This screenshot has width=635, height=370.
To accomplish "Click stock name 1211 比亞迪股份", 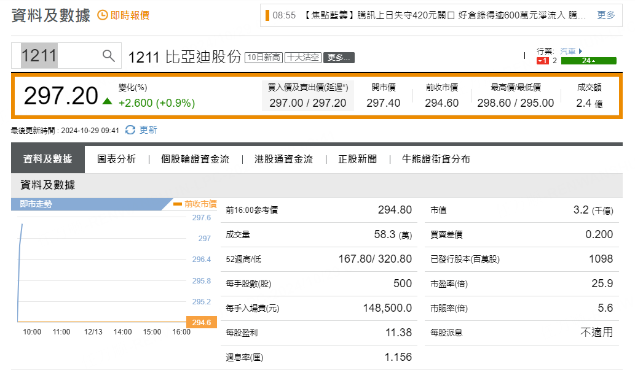I will click(x=184, y=58).
